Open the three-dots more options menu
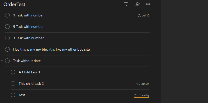The image size is (208, 103). tap(148, 4)
